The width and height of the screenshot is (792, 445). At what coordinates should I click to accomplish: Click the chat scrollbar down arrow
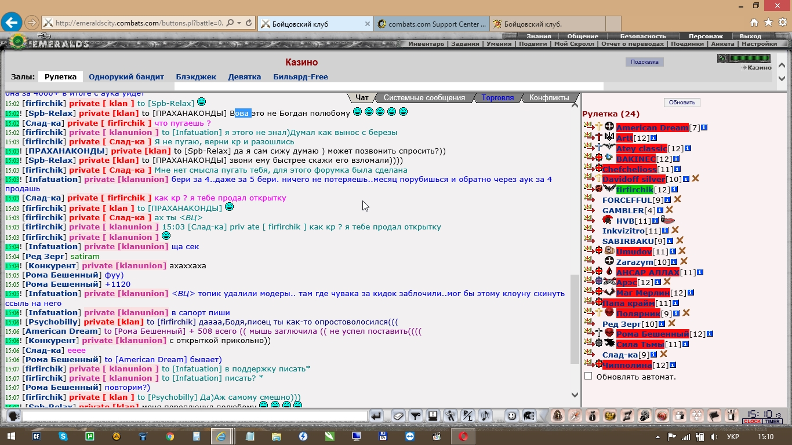[575, 395]
